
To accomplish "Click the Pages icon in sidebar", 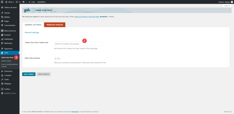I will pyautogui.click(x=2, y=21).
